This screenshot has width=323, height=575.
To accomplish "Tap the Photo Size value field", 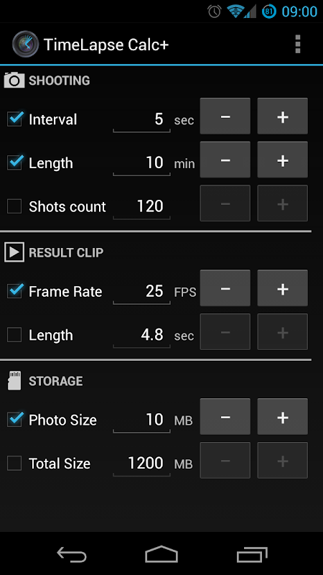I will pyautogui.click(x=141, y=420).
